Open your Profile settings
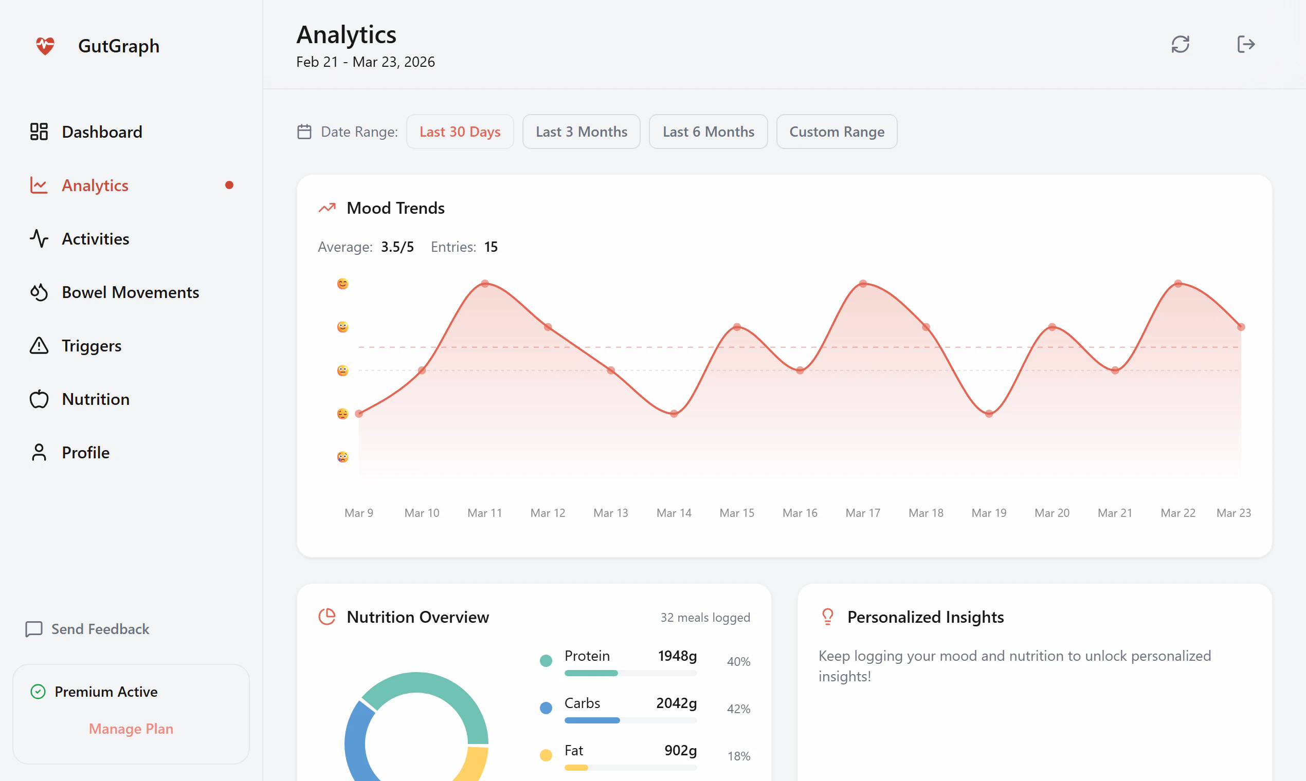 pyautogui.click(x=85, y=452)
